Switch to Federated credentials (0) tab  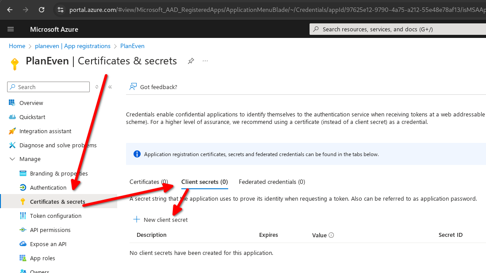(272, 182)
